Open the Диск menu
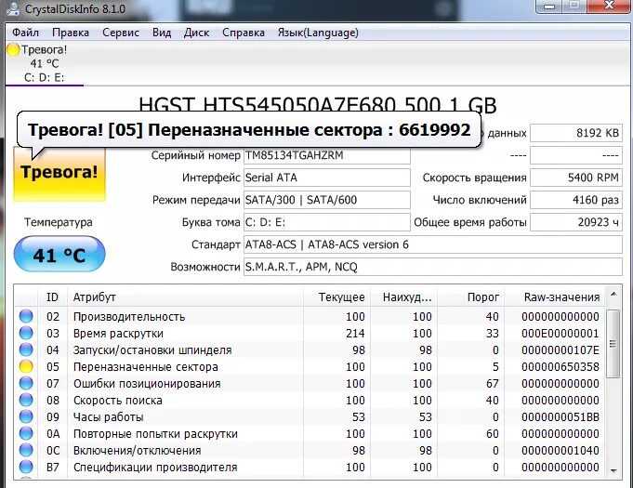The height and width of the screenshot is (488, 633). click(197, 33)
